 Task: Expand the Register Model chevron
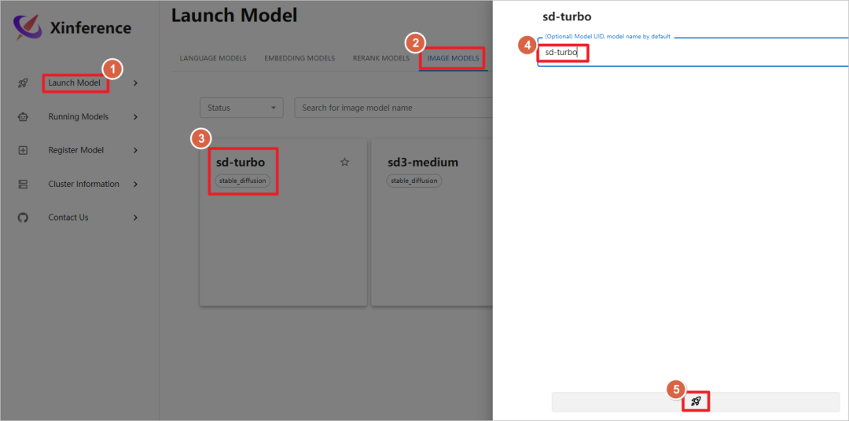pos(135,151)
